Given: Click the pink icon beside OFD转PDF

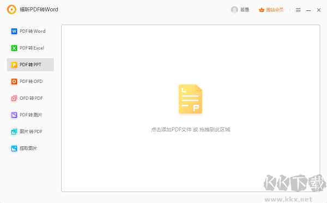Looking at the screenshot, I should coord(14,98).
